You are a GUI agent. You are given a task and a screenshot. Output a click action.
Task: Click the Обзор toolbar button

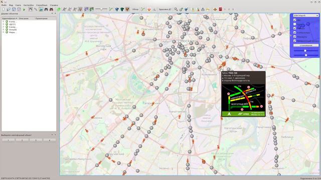tap(135, 9)
